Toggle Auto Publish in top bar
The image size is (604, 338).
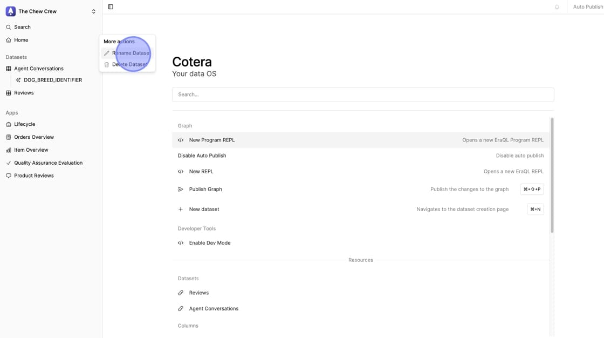pos(587,7)
